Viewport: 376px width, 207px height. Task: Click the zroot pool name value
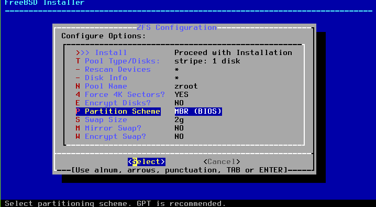(186, 86)
